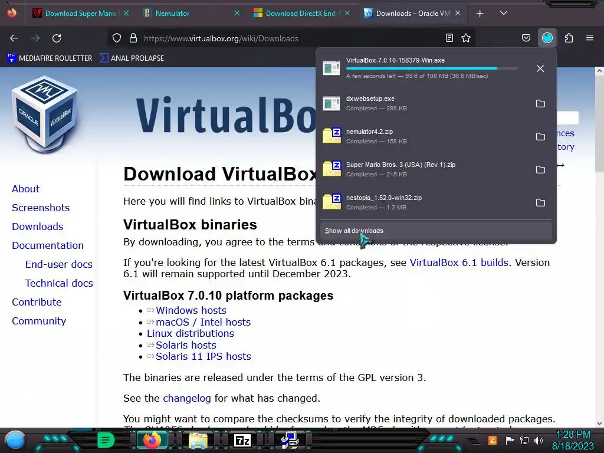604x453 pixels.
Task: Select the Downloads – Oracle VM tab
Action: click(412, 14)
